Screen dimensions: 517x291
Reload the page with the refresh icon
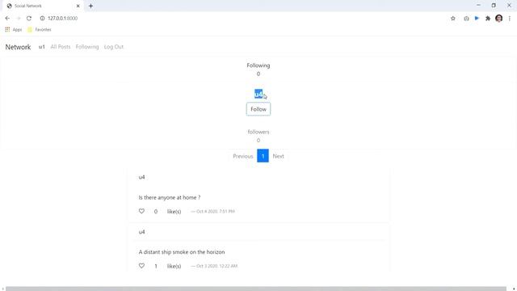coord(29,19)
